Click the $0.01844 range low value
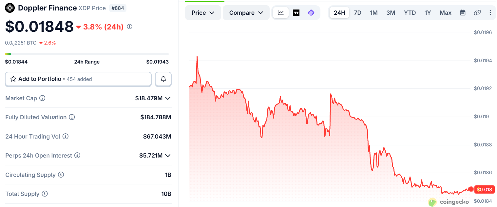The width and height of the screenshot is (497, 207). [16, 62]
